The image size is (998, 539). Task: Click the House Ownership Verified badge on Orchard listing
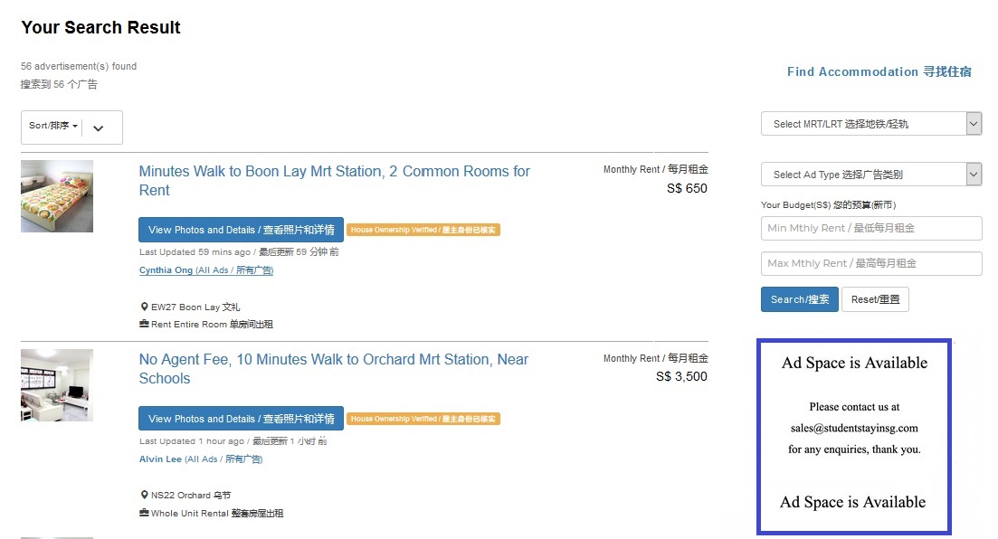click(x=423, y=419)
